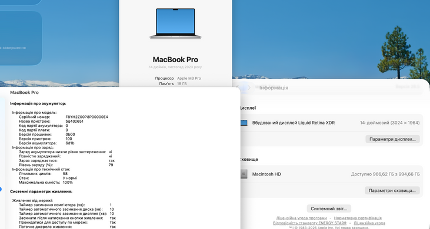Open Ліцензійна угода програми link

pos(301,218)
